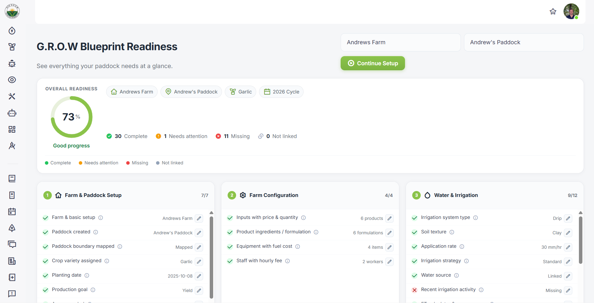Open the calendar icon in sidebar
The image size is (594, 303).
click(x=12, y=211)
